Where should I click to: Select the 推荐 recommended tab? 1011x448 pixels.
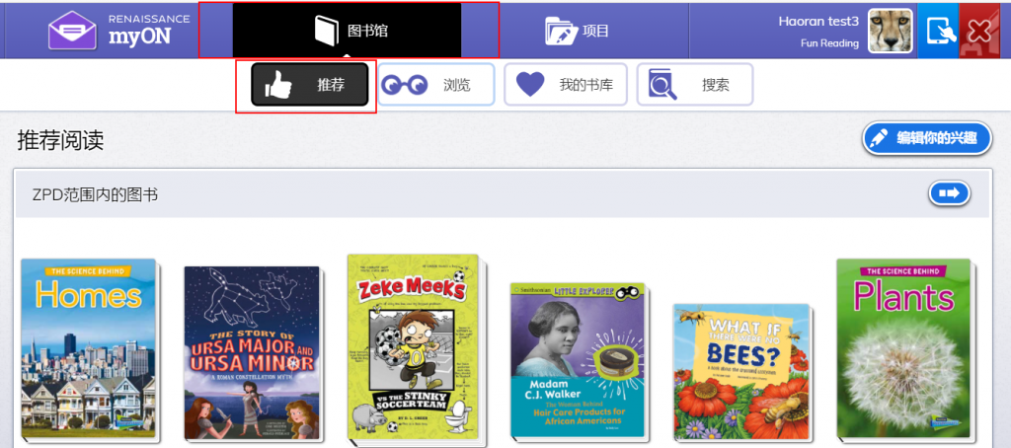click(x=309, y=85)
